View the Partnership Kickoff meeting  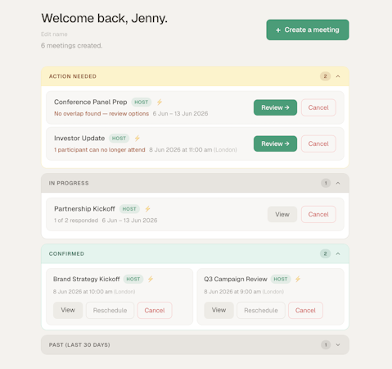point(282,214)
